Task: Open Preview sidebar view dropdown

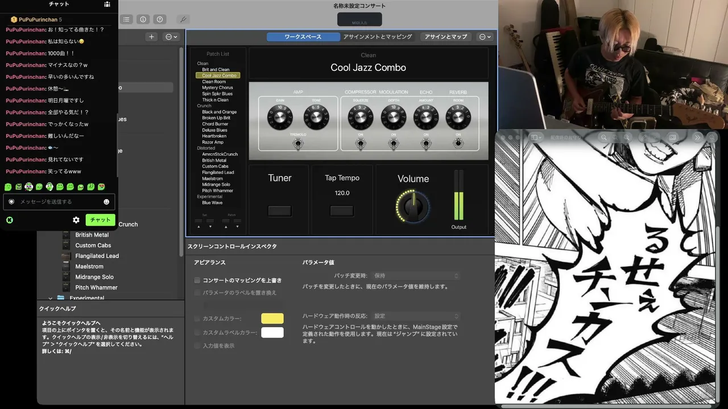Action: tap(537, 137)
